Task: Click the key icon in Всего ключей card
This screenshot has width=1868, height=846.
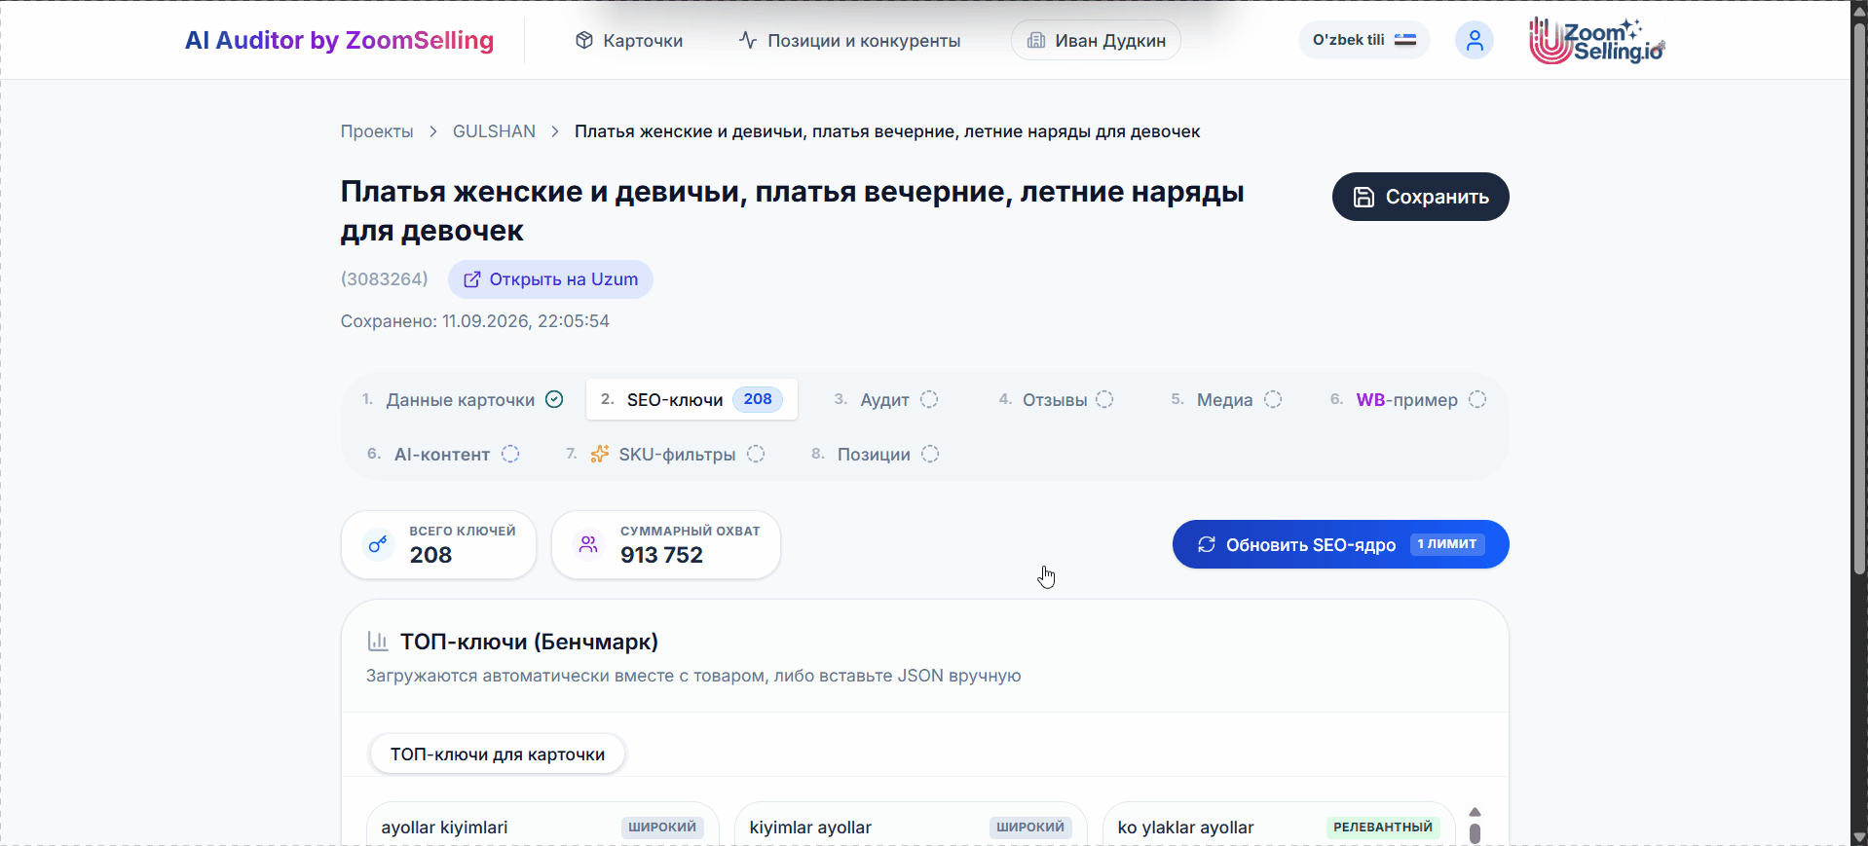Action: coord(378,544)
